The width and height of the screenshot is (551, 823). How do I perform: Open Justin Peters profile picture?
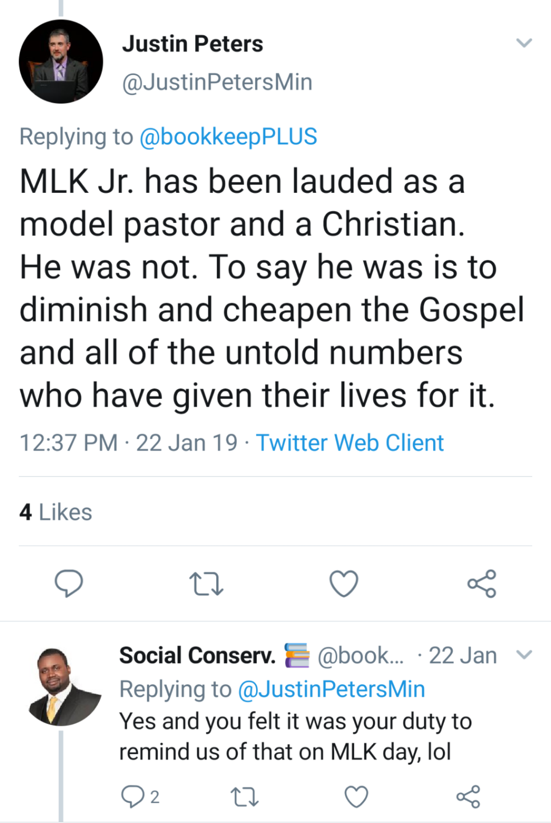[61, 61]
